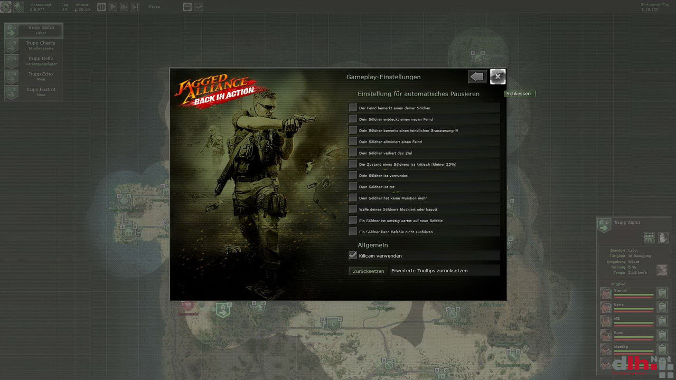Uncheck 'Killcam verwenden' checkbox
The height and width of the screenshot is (380, 676).
click(x=353, y=255)
